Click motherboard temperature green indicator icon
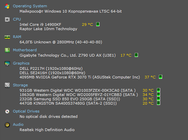This screenshot has width=188, height=140. click(x=136, y=55)
